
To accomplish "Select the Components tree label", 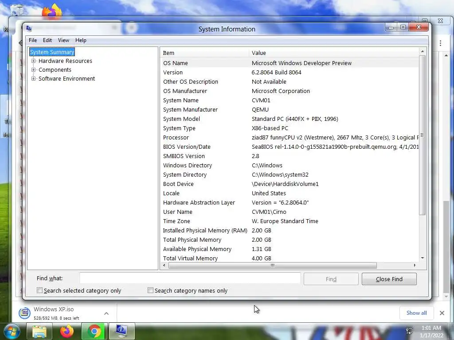I will pyautogui.click(x=55, y=70).
